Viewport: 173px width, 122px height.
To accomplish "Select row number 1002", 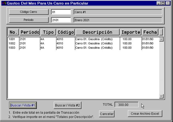I will pyautogui.click(x=83, y=43).
